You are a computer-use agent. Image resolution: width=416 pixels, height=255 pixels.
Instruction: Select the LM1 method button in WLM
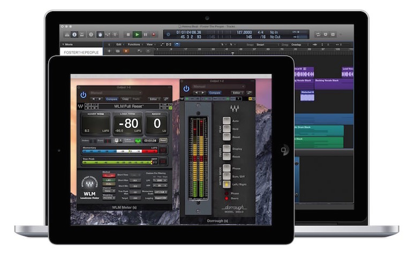point(109,180)
